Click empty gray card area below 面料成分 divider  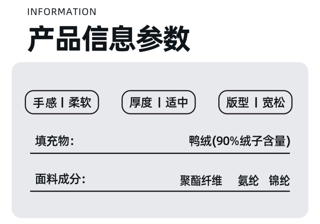coord(160,205)
